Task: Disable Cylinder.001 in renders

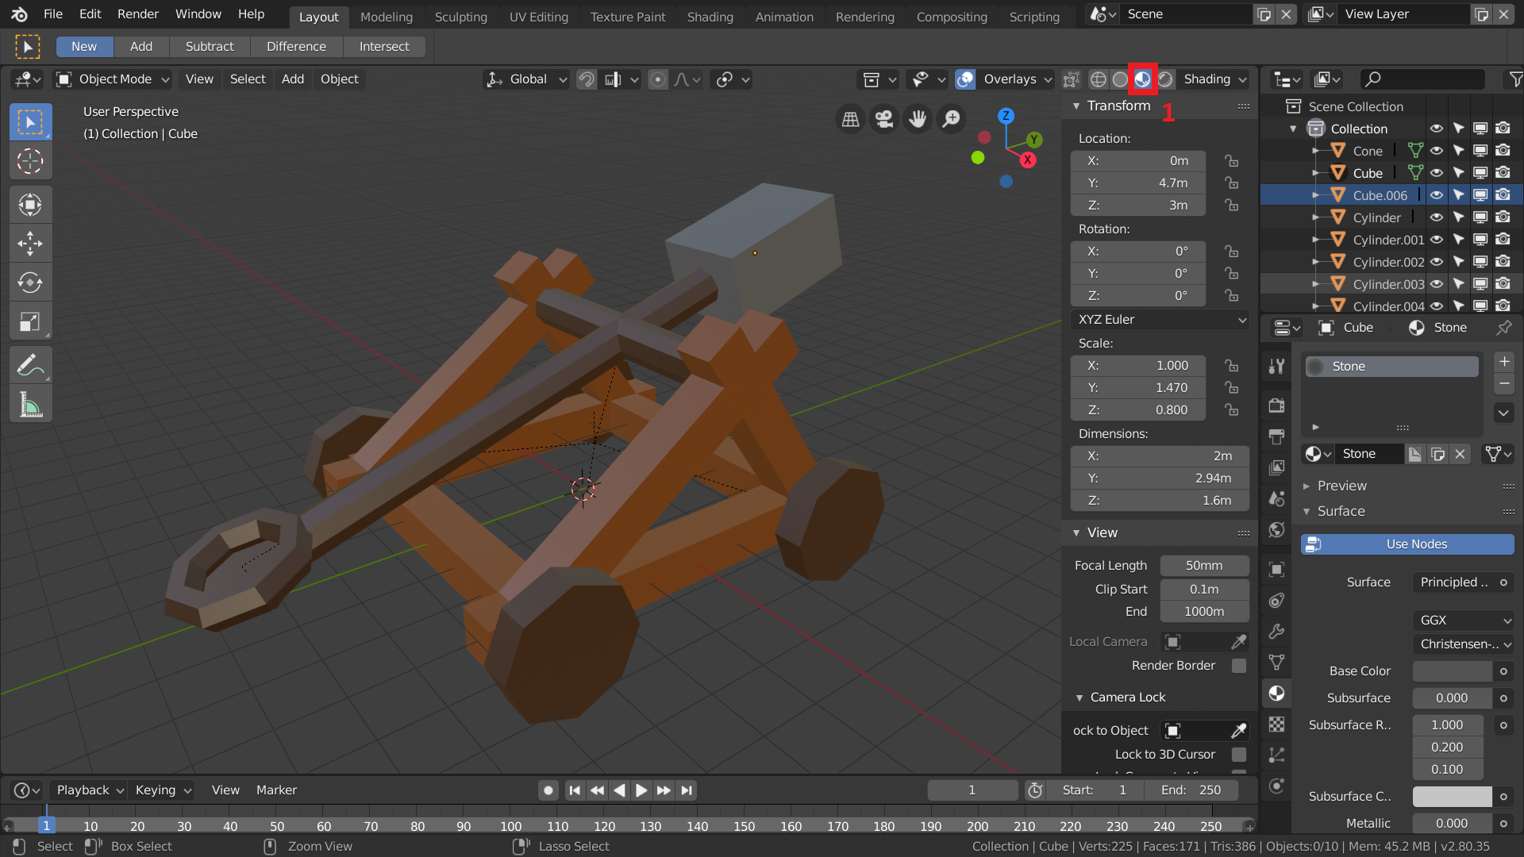Action: pyautogui.click(x=1503, y=240)
